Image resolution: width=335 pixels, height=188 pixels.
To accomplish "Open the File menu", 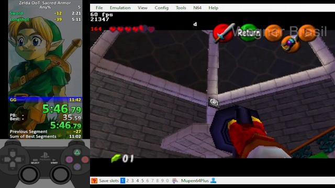I will (x=99, y=8).
